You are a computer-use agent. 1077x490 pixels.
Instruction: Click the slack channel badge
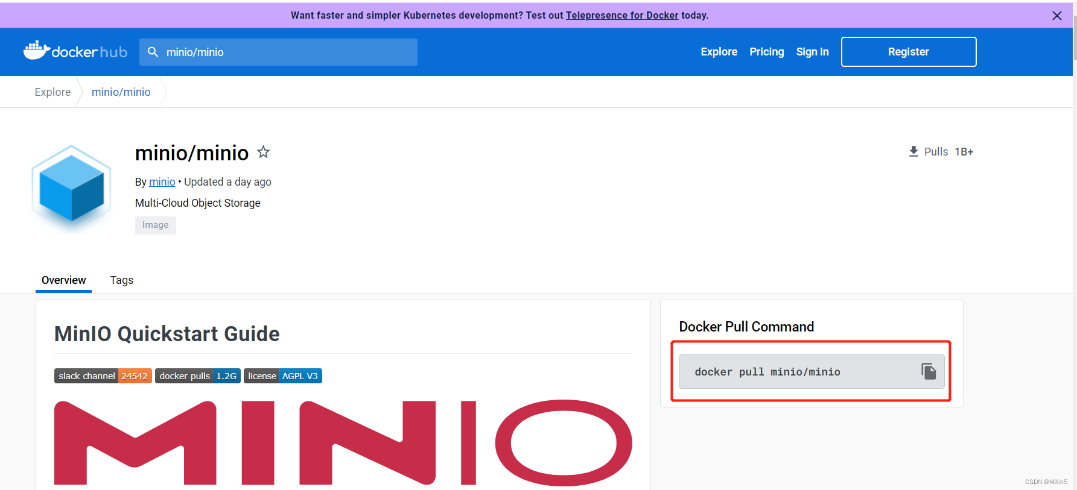(103, 376)
